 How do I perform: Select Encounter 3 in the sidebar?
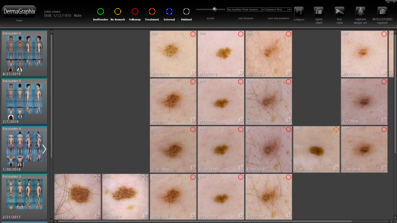coord(24,197)
